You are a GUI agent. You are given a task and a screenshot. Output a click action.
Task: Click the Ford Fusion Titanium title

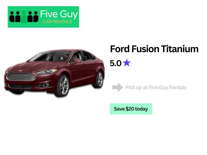tap(154, 49)
